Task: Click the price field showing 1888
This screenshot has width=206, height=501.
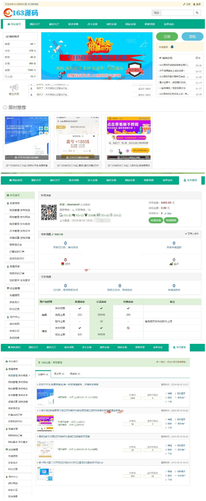Action: pyautogui.click(x=132, y=398)
